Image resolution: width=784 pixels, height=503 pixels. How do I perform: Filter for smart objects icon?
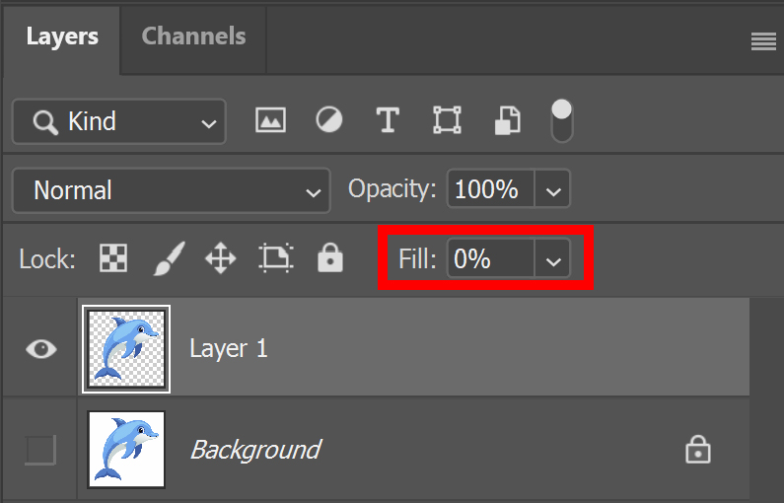click(x=508, y=120)
